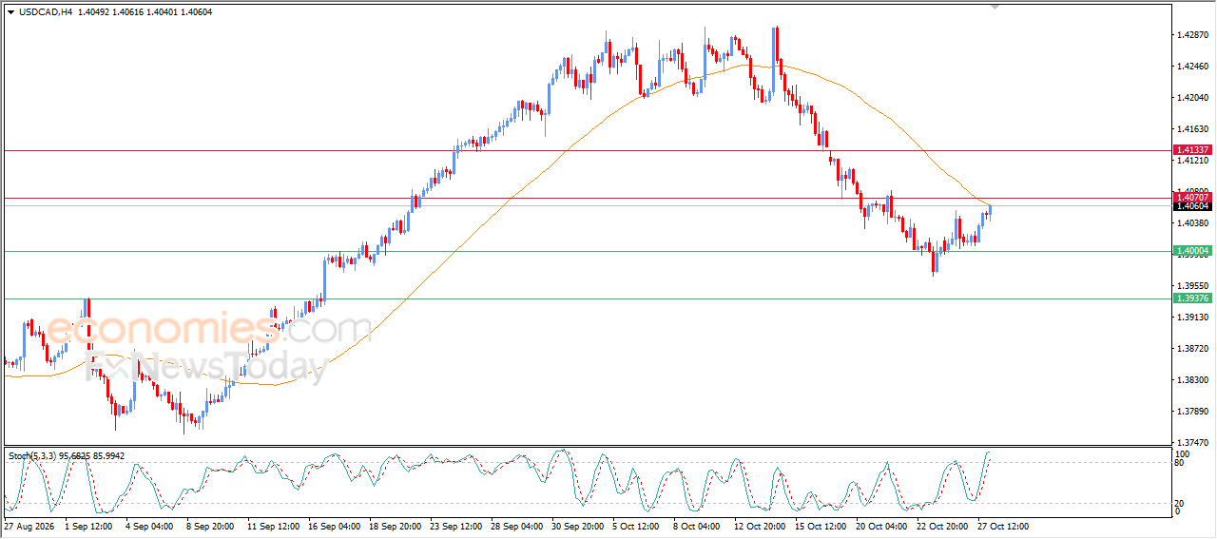Image resolution: width=1217 pixels, height=539 pixels.
Task: Select the green 1.40004 price level tag
Action: (x=1192, y=251)
